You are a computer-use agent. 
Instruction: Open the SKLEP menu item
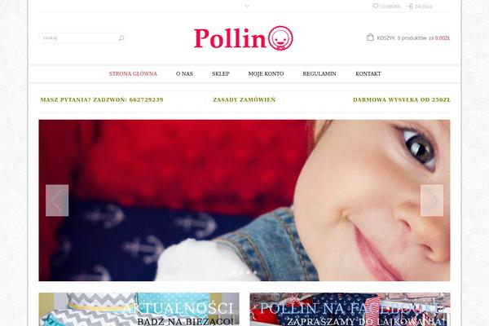221,74
